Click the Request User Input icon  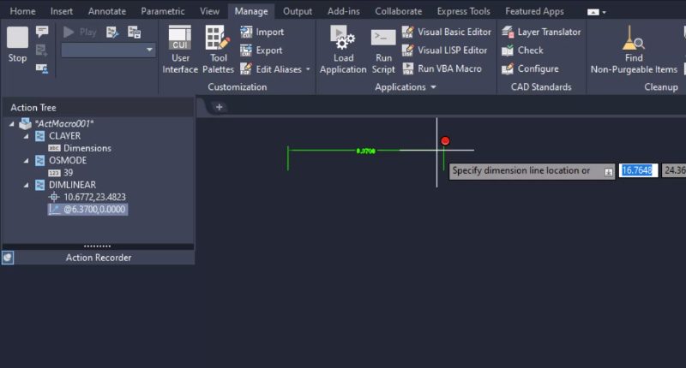[x=42, y=68]
